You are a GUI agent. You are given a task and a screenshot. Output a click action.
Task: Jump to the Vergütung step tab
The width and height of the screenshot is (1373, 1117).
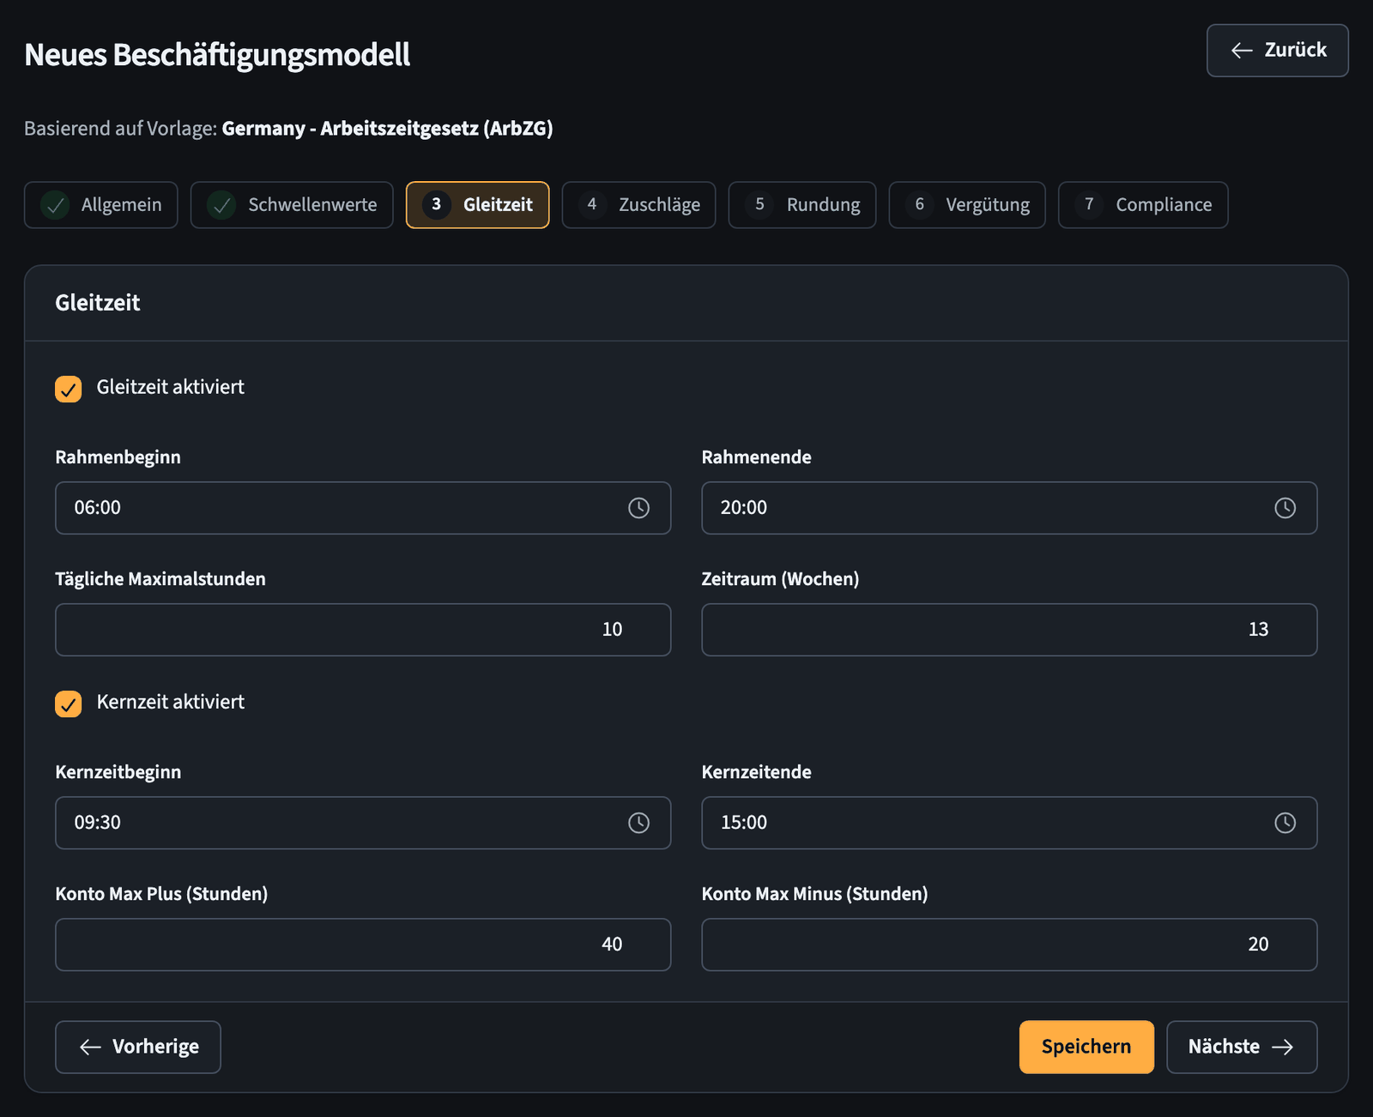[967, 205]
